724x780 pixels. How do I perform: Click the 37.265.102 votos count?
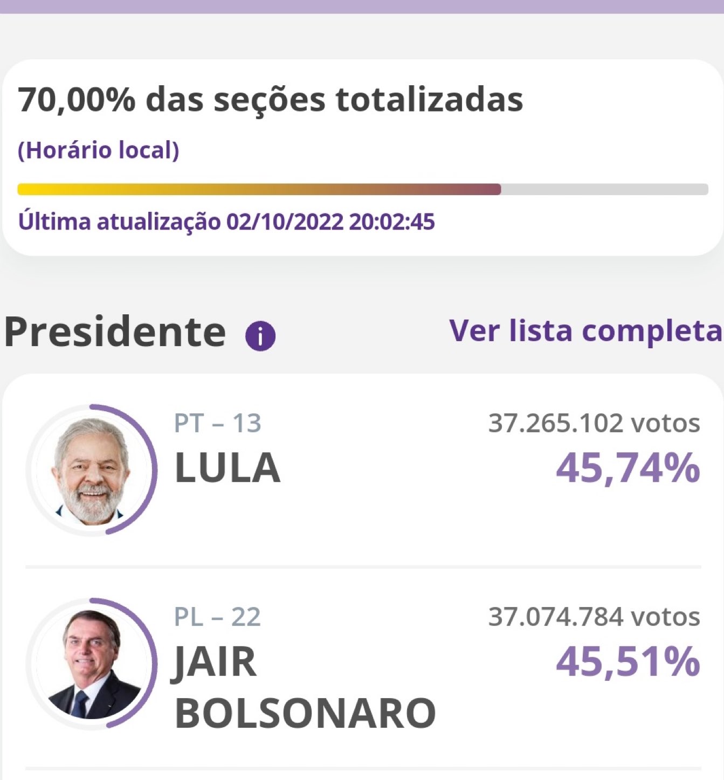click(594, 424)
